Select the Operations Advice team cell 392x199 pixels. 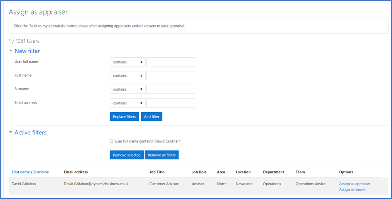[x=311, y=184]
